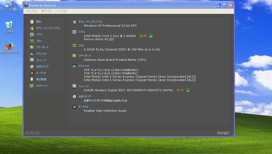
Task: Click the text Realtek High Definition Audio
Action: [x=105, y=111]
